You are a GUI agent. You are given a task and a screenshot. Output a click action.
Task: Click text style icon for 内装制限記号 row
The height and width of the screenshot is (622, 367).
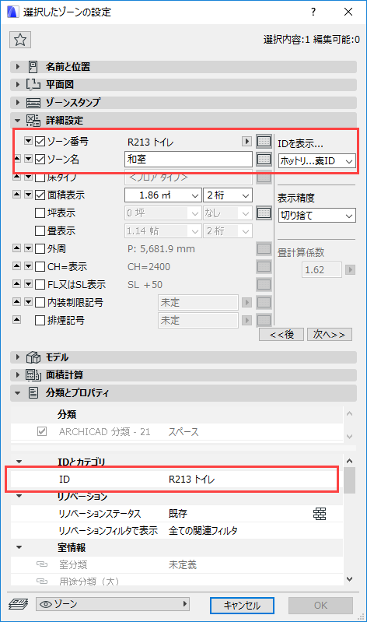[264, 302]
